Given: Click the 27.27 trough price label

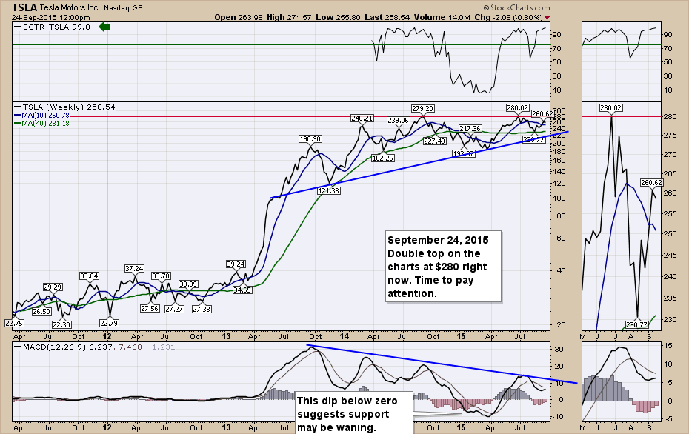Looking at the screenshot, I should [x=174, y=310].
